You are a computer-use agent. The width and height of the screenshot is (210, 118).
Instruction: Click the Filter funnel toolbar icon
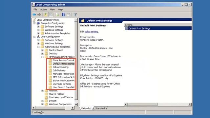[75, 14]
